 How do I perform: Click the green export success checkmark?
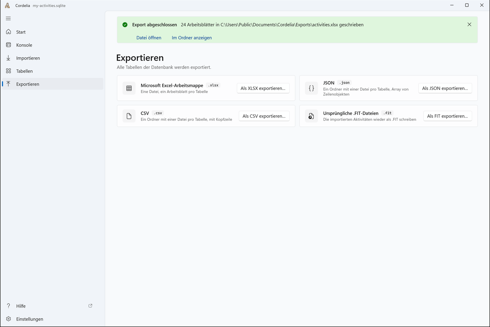point(125,25)
